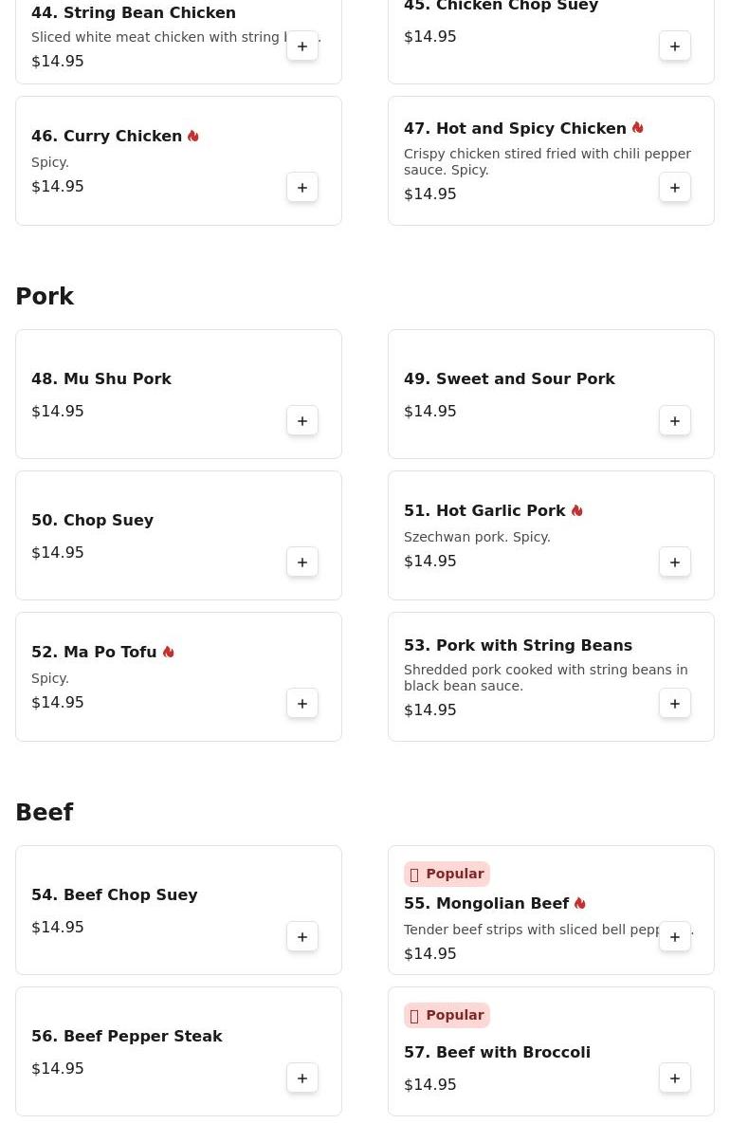This screenshot has width=730, height=1124.
Task: Add Beef Pepper Steak to order
Action: 302,1078
